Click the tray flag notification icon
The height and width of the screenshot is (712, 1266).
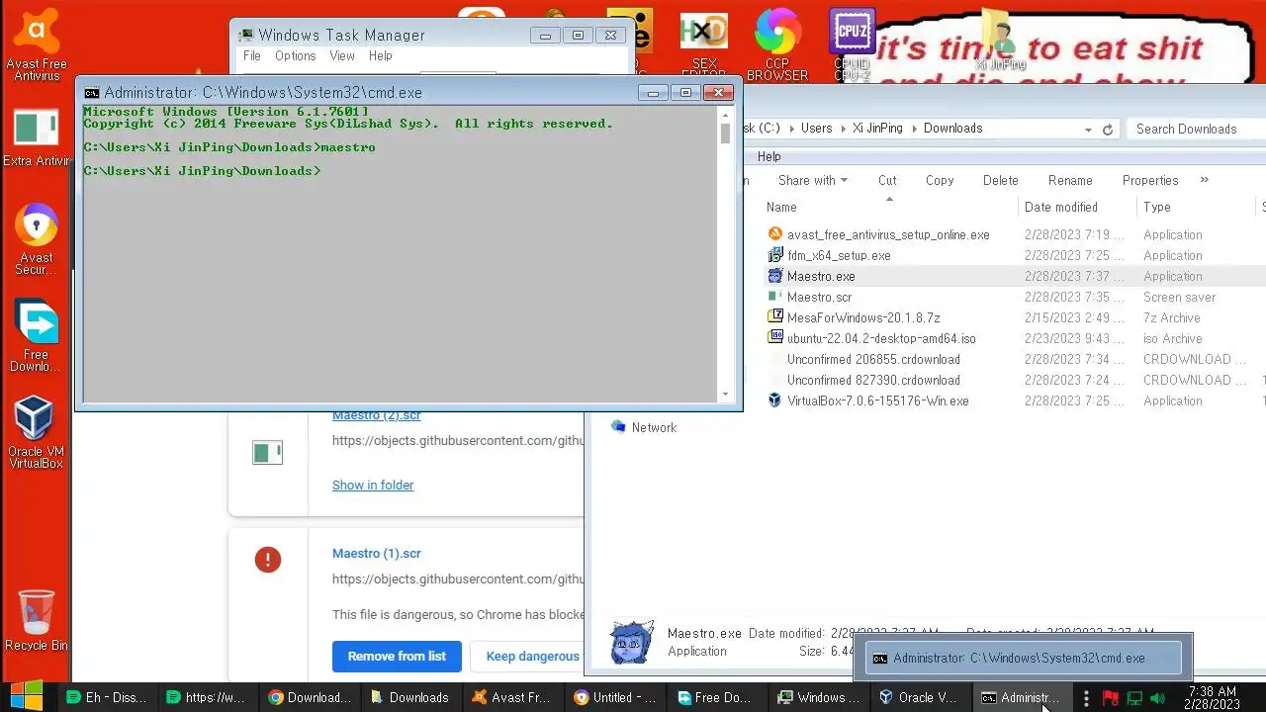point(1110,698)
